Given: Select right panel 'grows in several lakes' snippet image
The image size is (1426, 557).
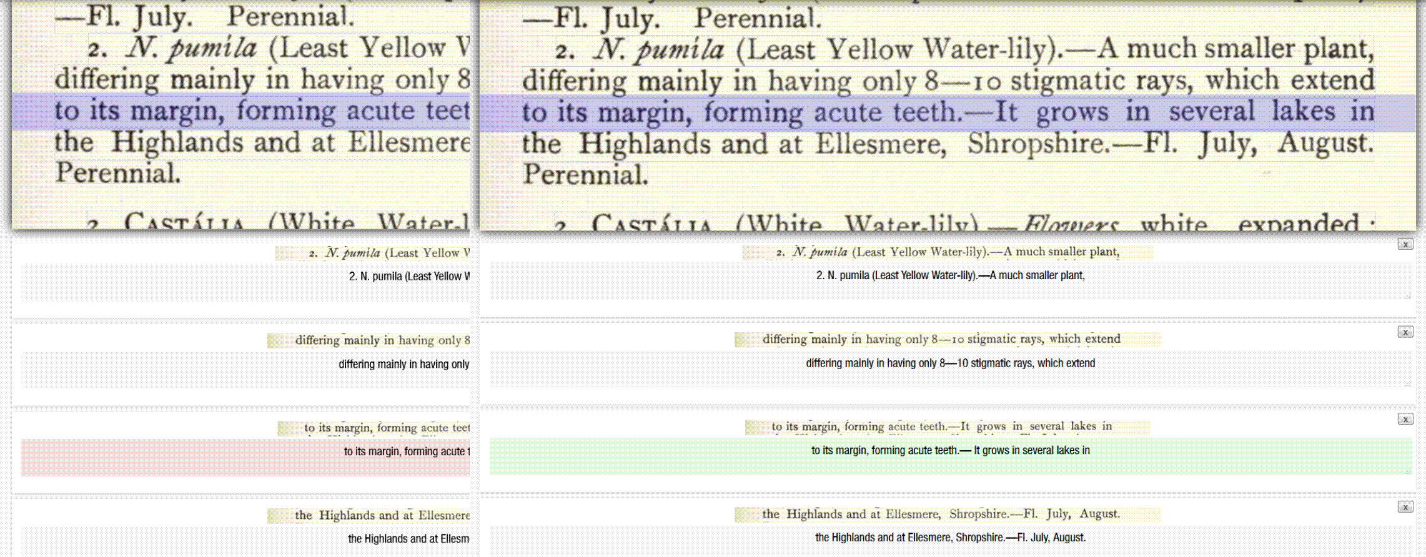Looking at the screenshot, I should 948,426.
